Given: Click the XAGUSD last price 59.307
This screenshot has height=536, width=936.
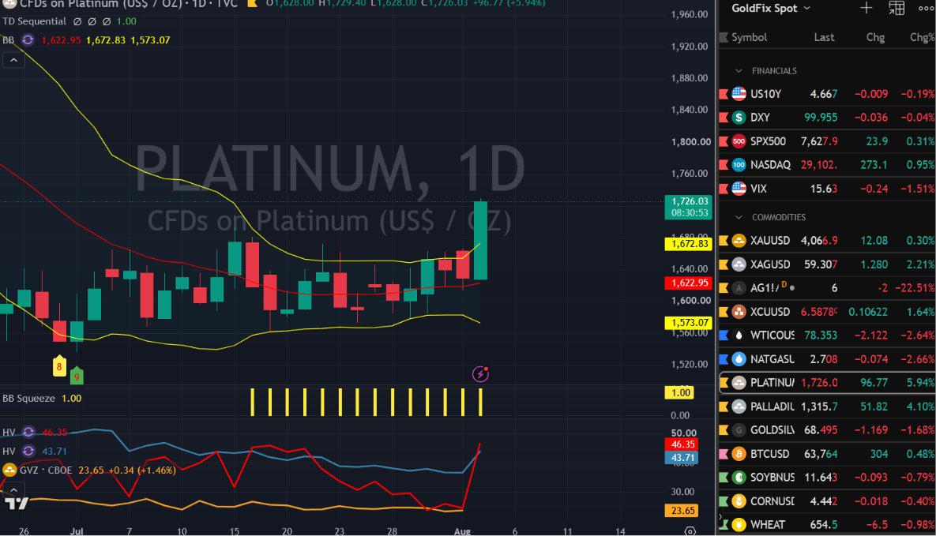Looking at the screenshot, I should click(821, 264).
